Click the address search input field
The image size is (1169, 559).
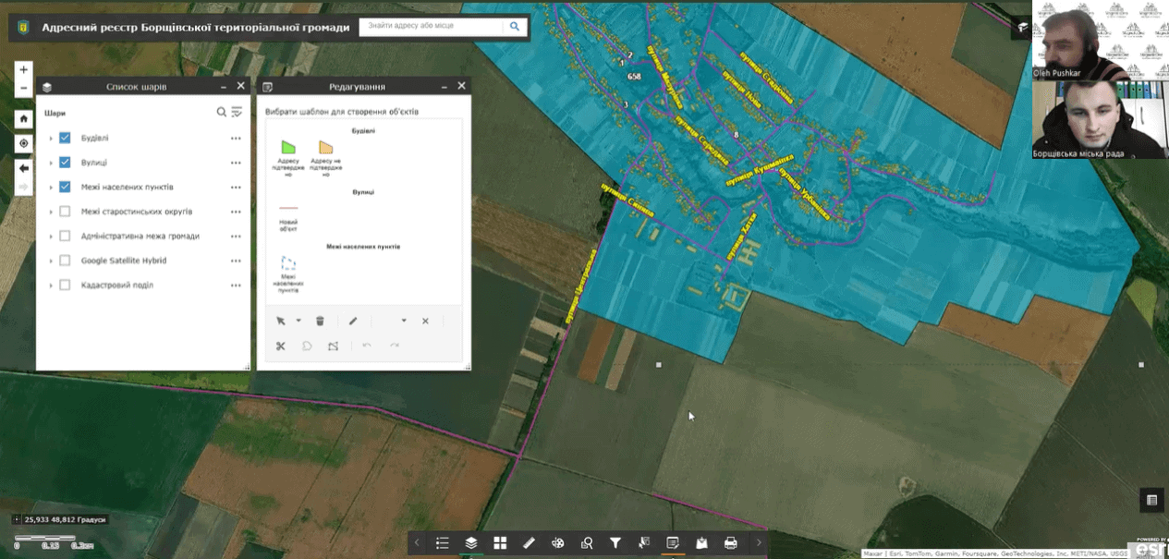[x=430, y=26]
